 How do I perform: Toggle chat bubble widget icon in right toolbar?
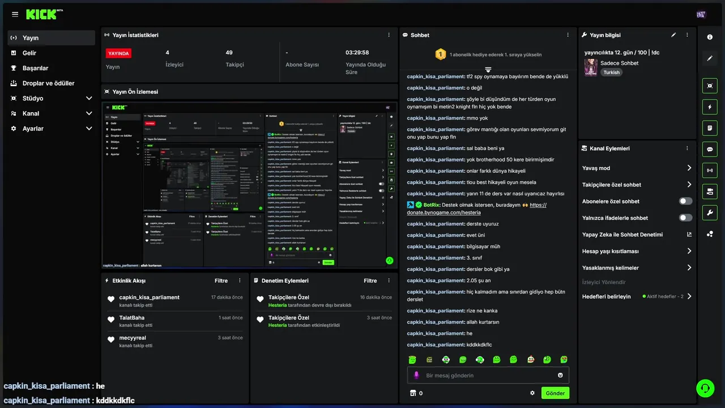point(710,149)
